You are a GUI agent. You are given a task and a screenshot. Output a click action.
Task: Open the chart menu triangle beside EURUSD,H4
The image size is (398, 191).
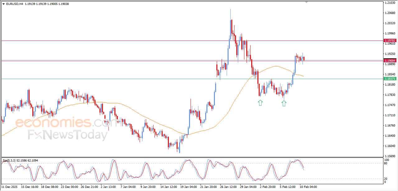[3, 4]
